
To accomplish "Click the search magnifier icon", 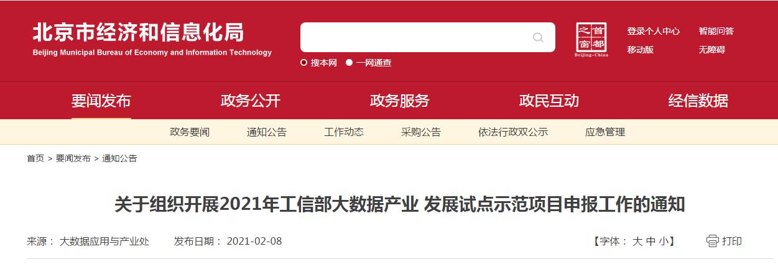I will pyautogui.click(x=538, y=37).
